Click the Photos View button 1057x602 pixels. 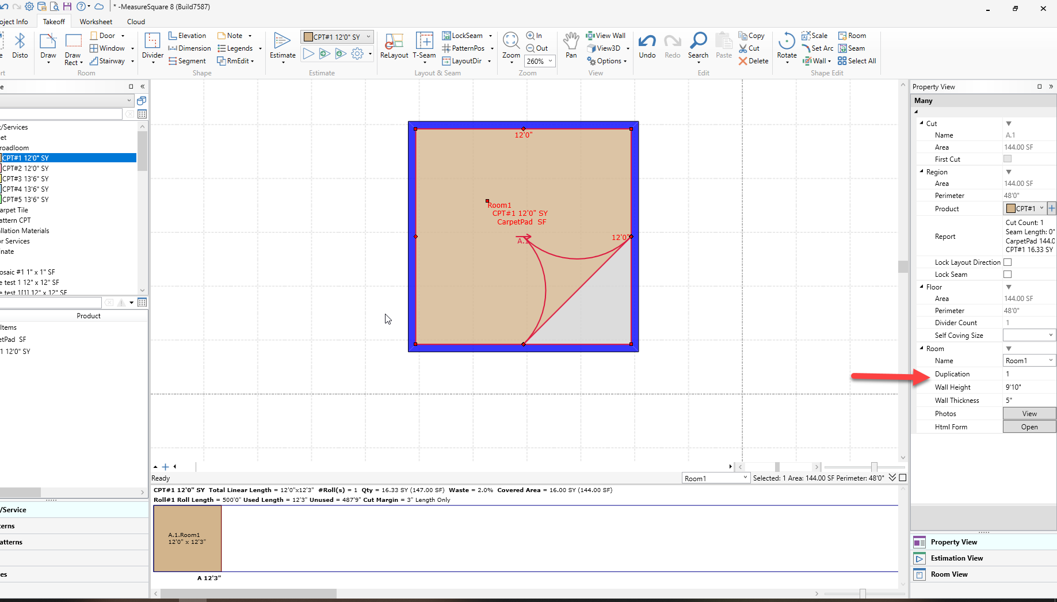(x=1029, y=414)
